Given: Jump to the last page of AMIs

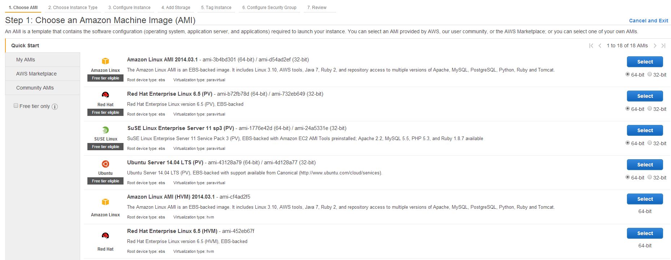Looking at the screenshot, I should point(663,45).
